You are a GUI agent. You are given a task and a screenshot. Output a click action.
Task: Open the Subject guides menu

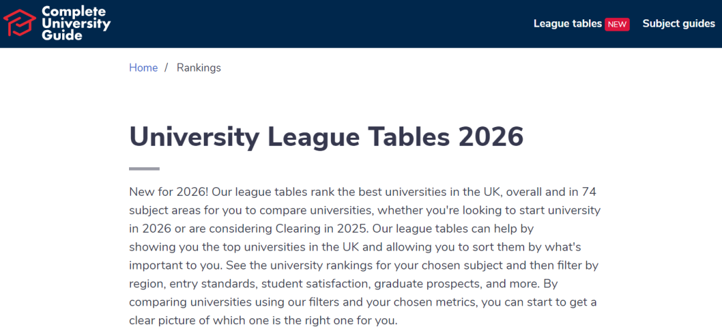click(x=679, y=23)
